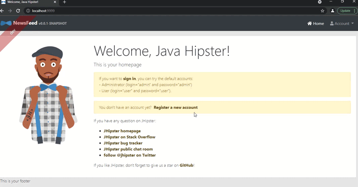Click the 'This is your homepage' text
Screen dimensions: 358x187
coord(117,65)
